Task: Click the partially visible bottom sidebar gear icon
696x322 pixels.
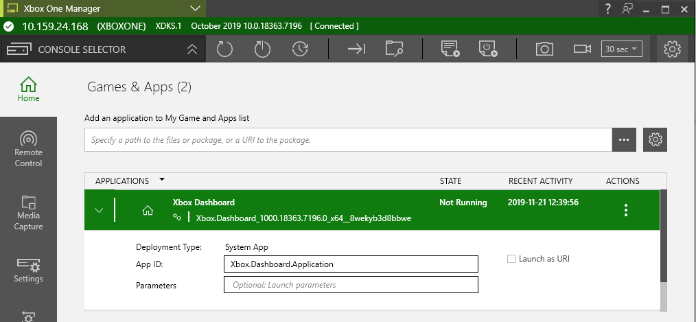Action: click(28, 317)
